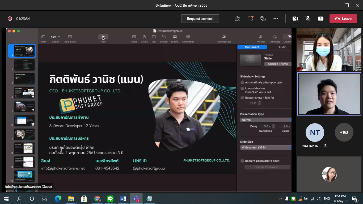Viewport: 363px width, 204px height.
Task: Open File Explorer from the taskbar
Action: (x=71, y=199)
